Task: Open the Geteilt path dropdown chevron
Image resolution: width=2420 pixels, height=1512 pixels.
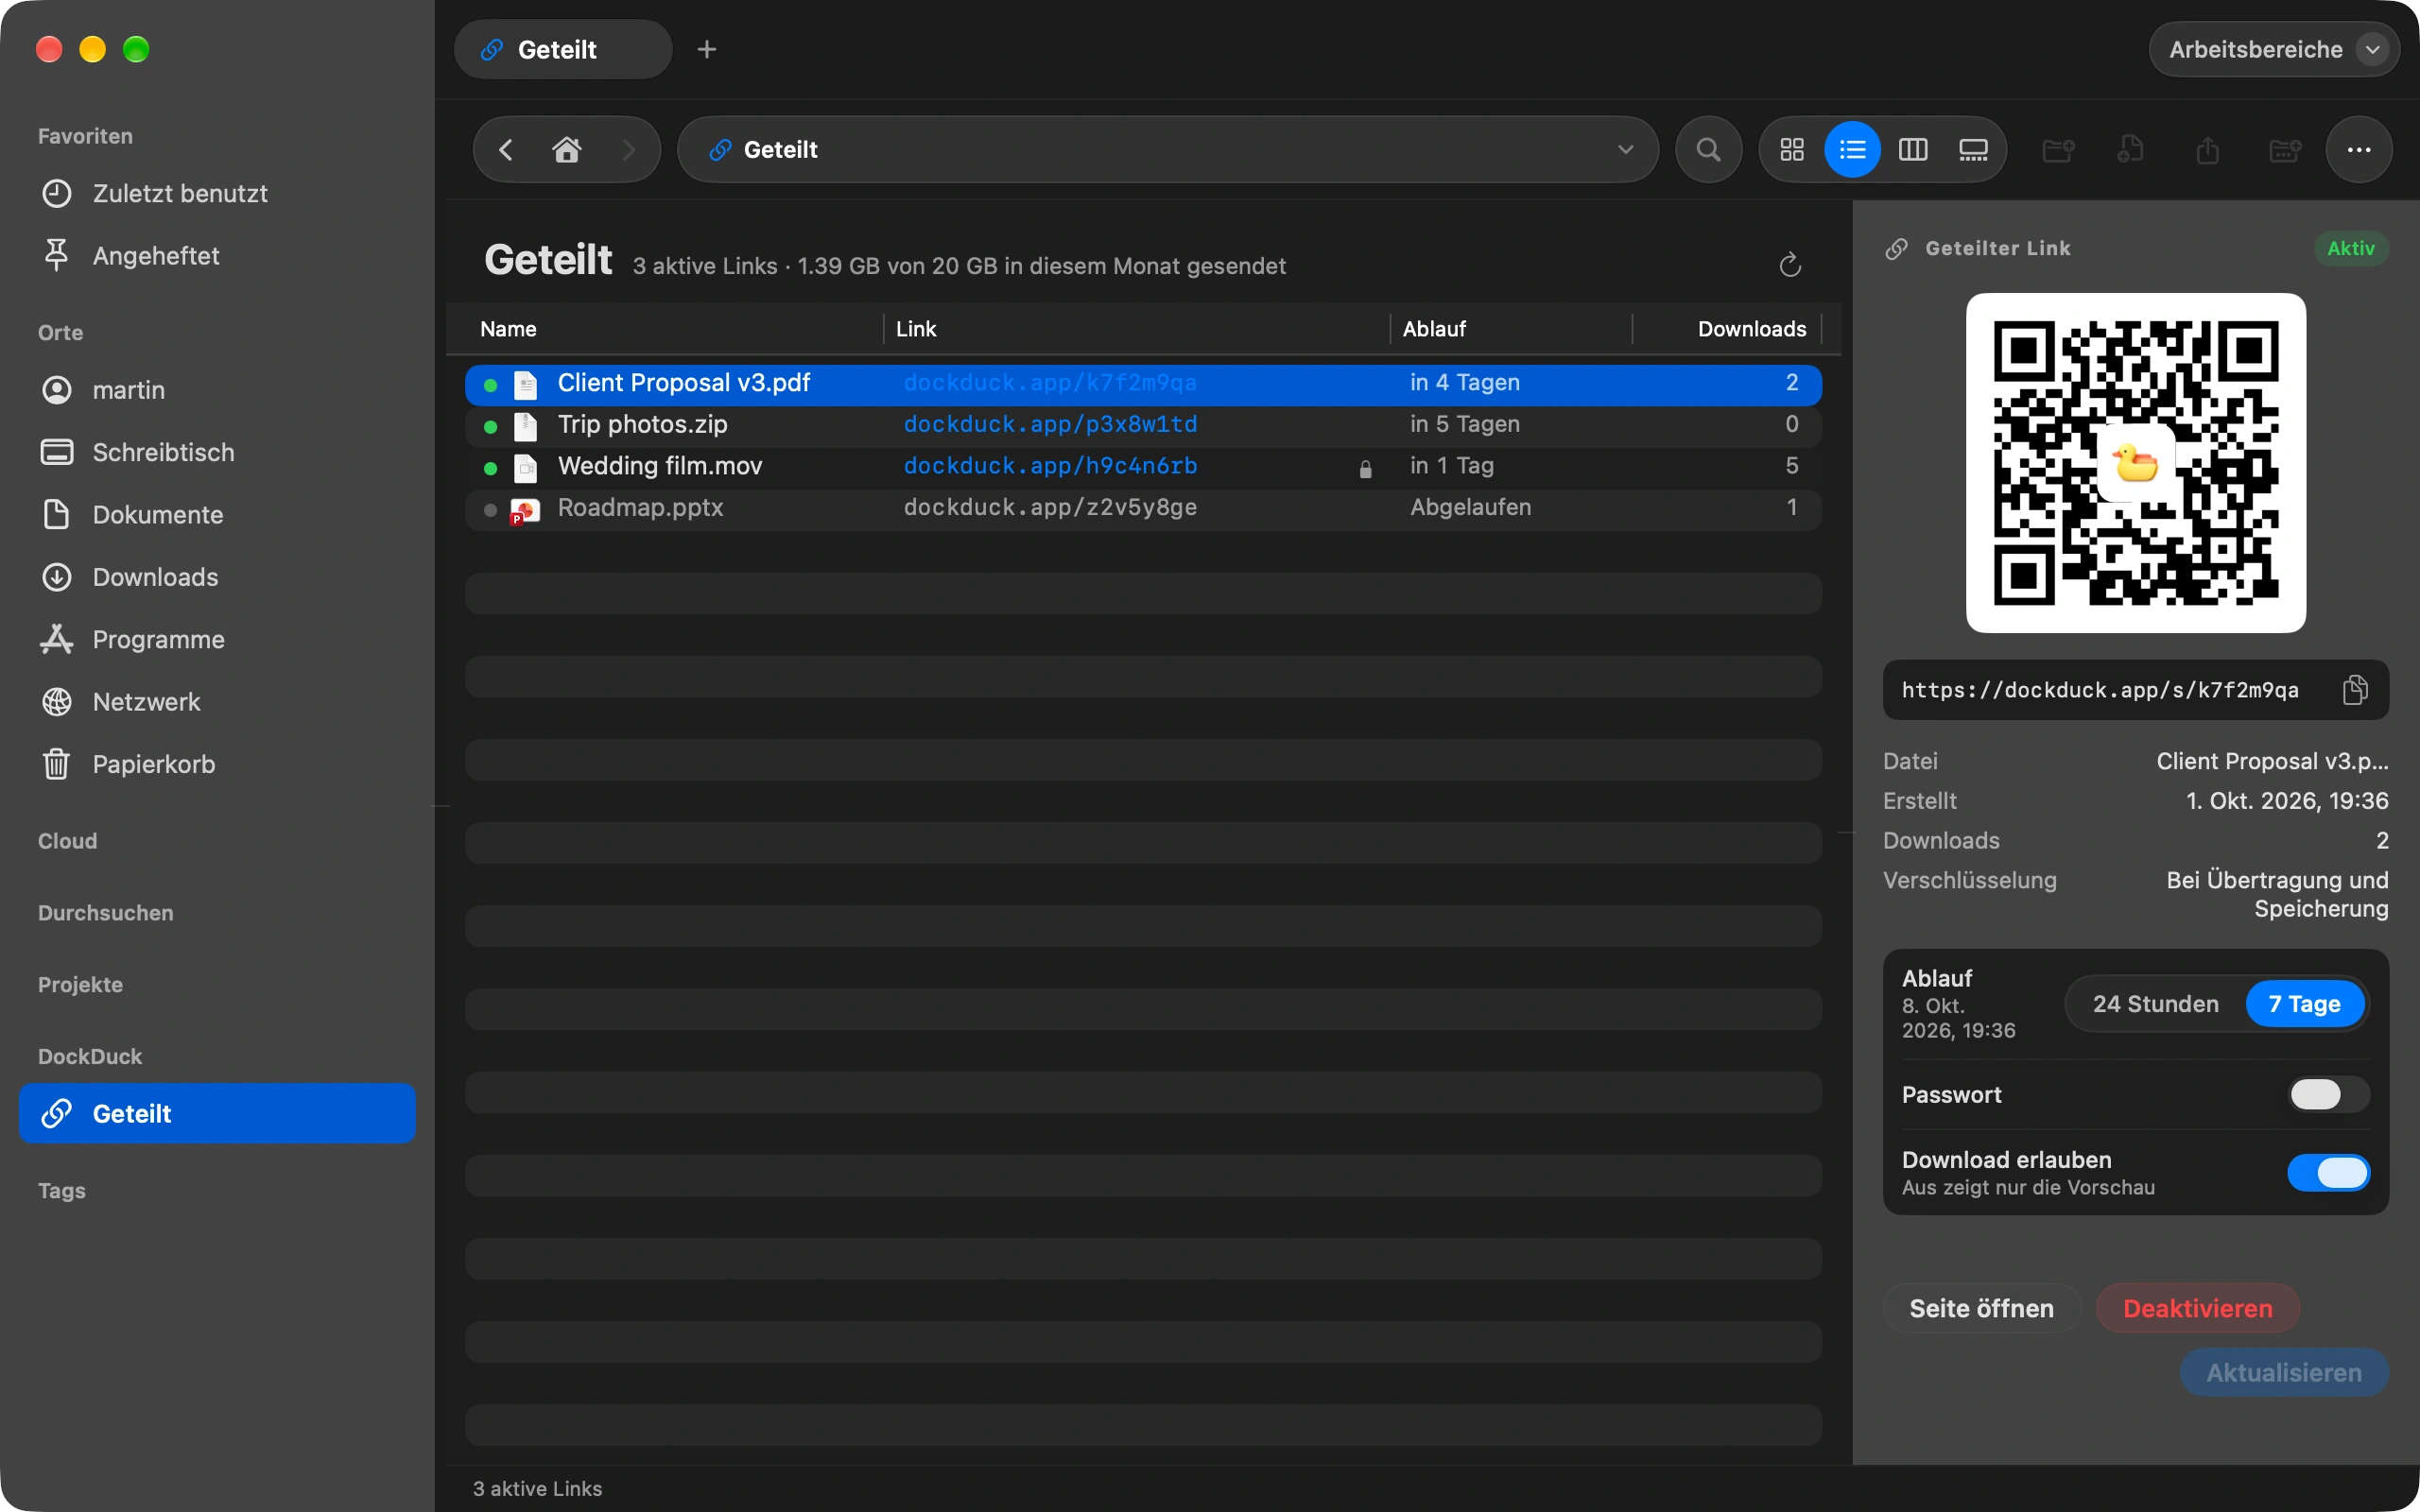Action: (1625, 150)
